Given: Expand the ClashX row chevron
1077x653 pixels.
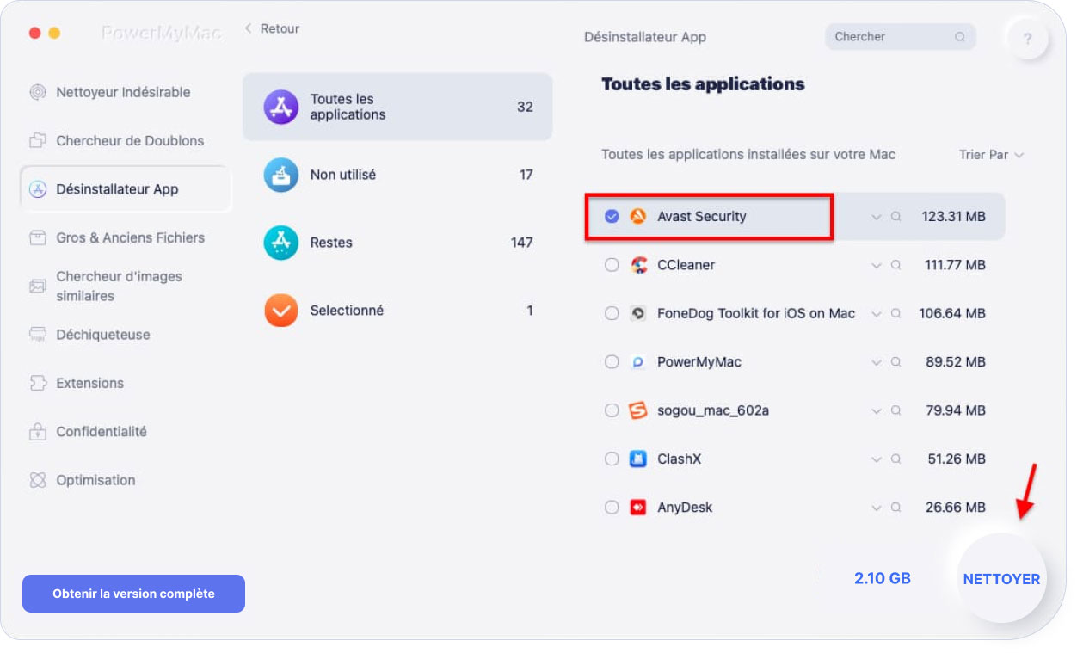Looking at the screenshot, I should [x=877, y=459].
